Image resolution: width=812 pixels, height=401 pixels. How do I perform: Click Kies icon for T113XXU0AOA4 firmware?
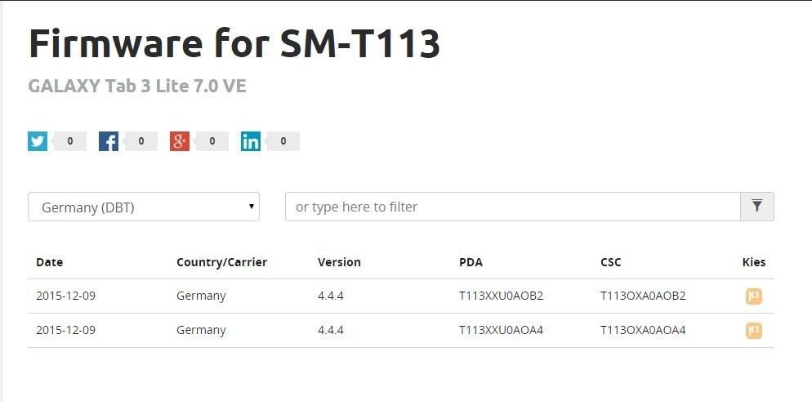(753, 330)
